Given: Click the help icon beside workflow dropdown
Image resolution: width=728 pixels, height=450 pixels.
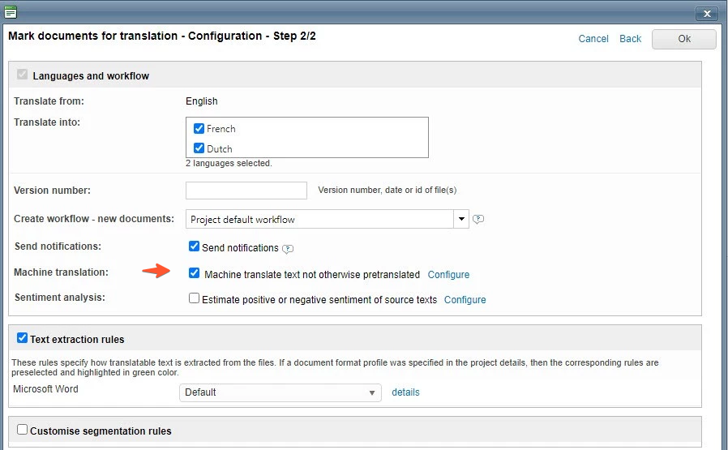Looking at the screenshot, I should tap(478, 219).
